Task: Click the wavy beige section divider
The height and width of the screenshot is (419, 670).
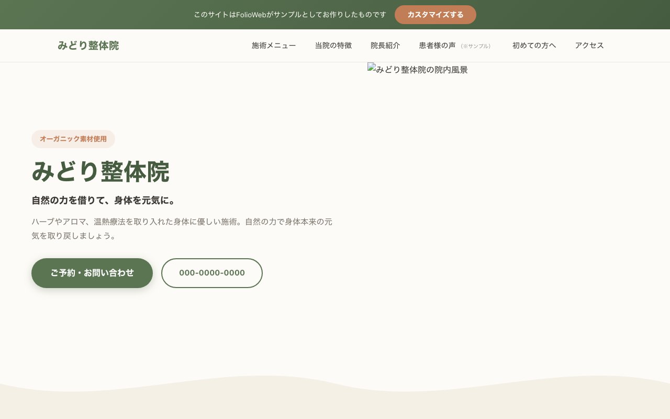Action: click(x=335, y=403)
